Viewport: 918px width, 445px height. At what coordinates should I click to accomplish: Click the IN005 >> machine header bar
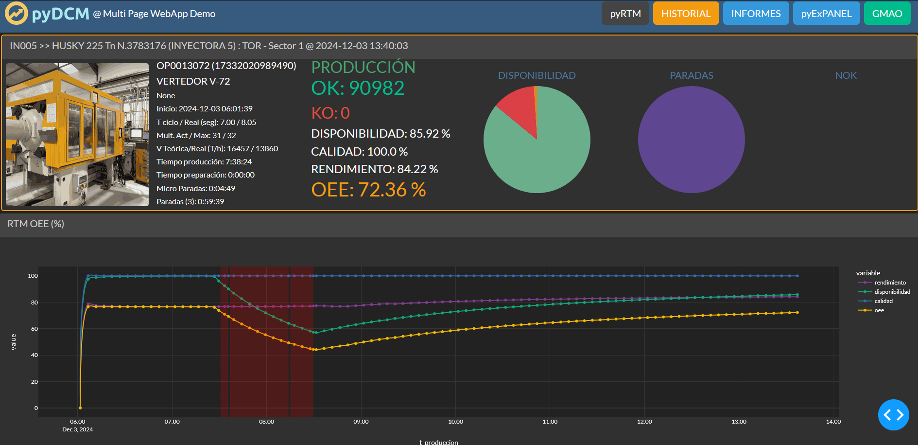tap(209, 46)
